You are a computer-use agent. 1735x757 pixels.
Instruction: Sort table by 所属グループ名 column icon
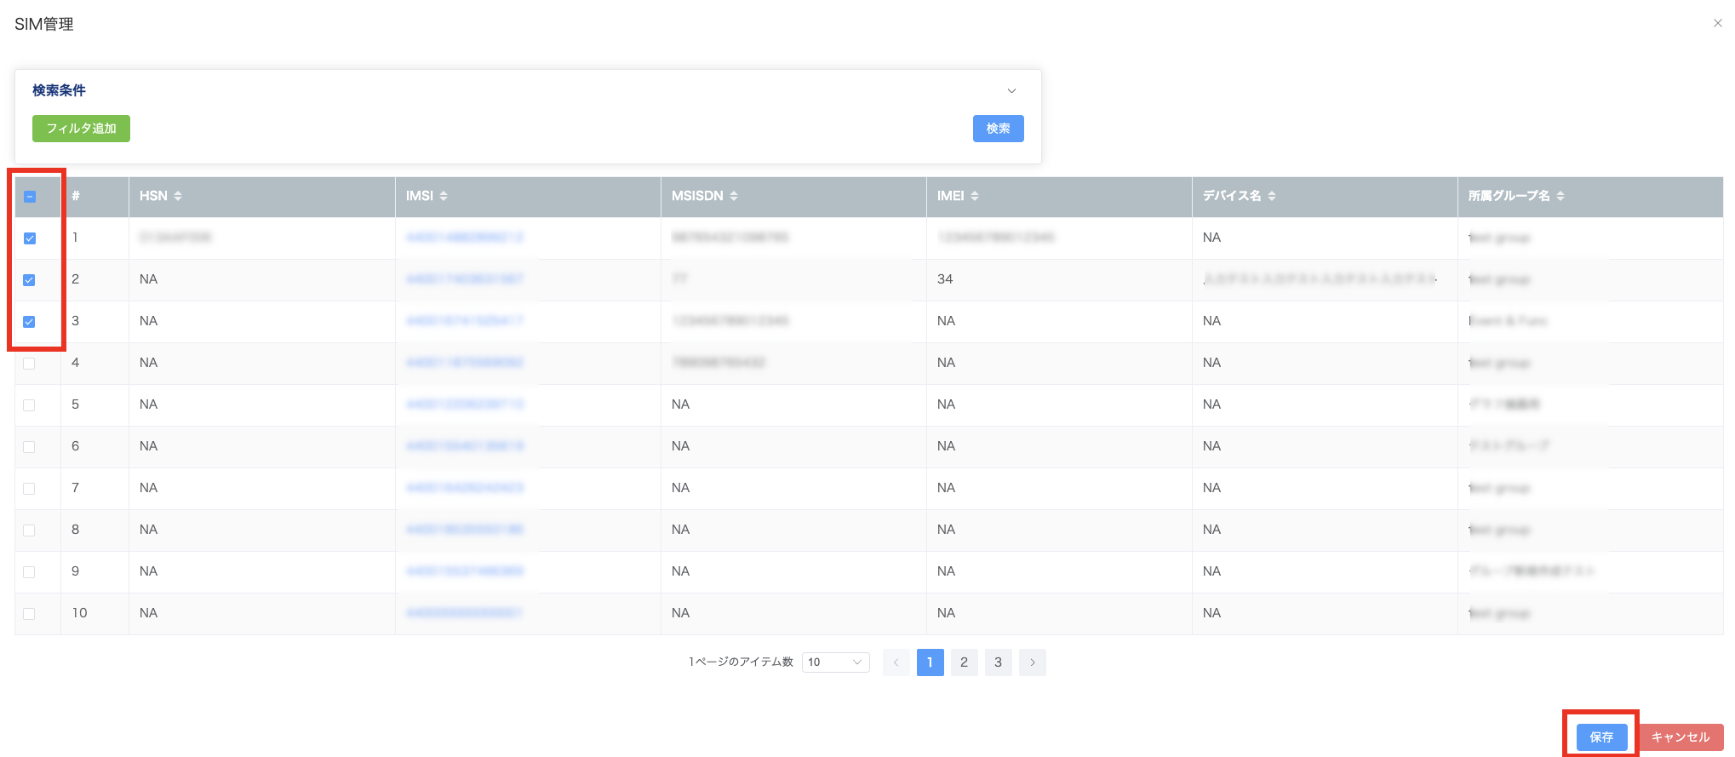tap(1560, 196)
